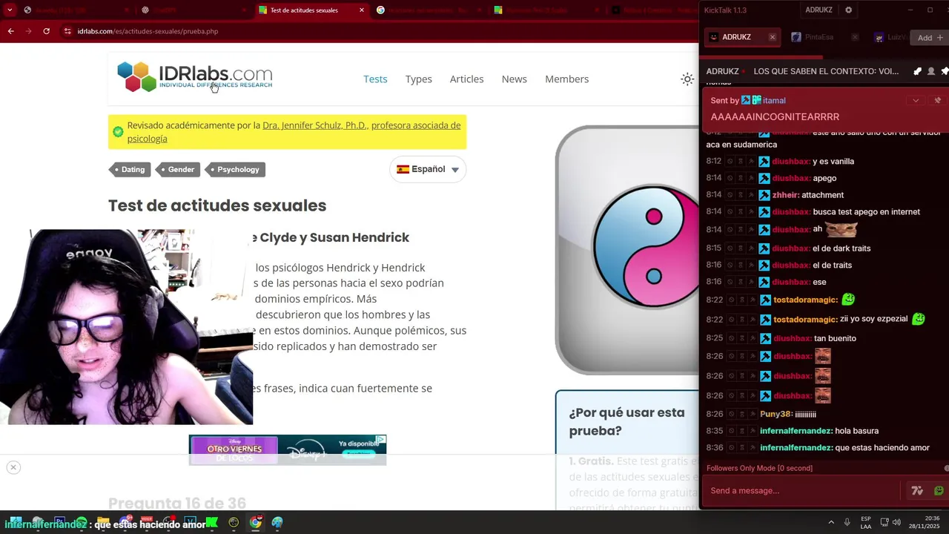This screenshot has height=534, width=949.
Task: Expand the pinned message chevron
Action: pyautogui.click(x=916, y=101)
